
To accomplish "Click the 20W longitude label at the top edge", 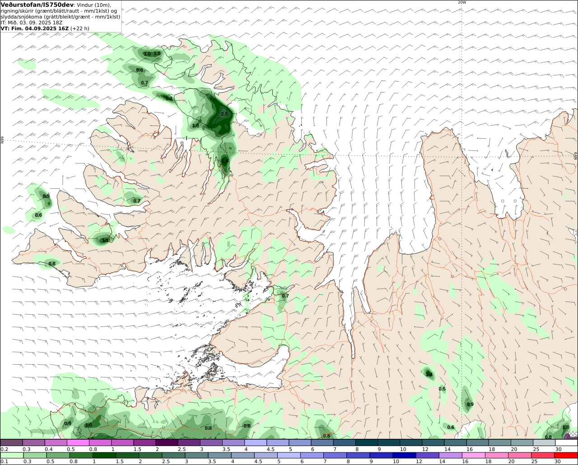I will pyautogui.click(x=461, y=2).
